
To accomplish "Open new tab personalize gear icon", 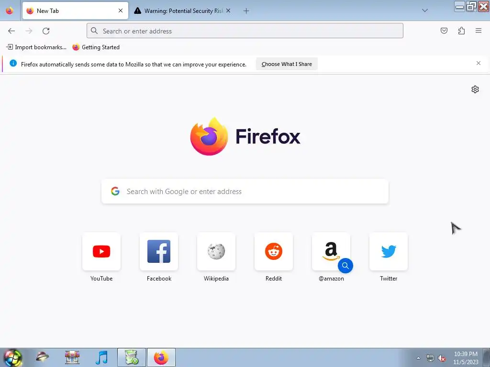I will [475, 89].
